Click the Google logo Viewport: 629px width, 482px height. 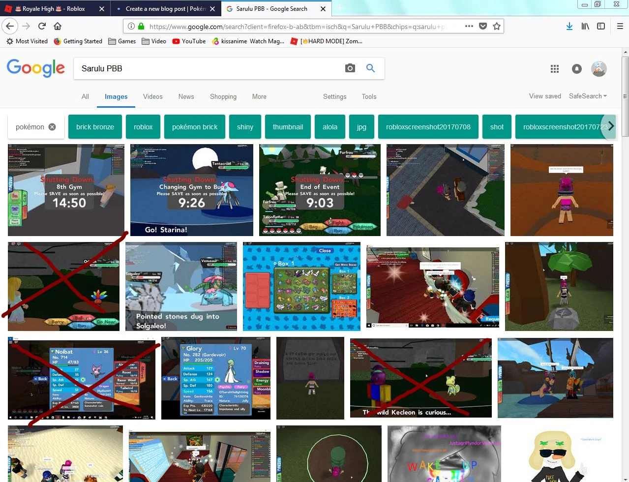click(x=35, y=68)
